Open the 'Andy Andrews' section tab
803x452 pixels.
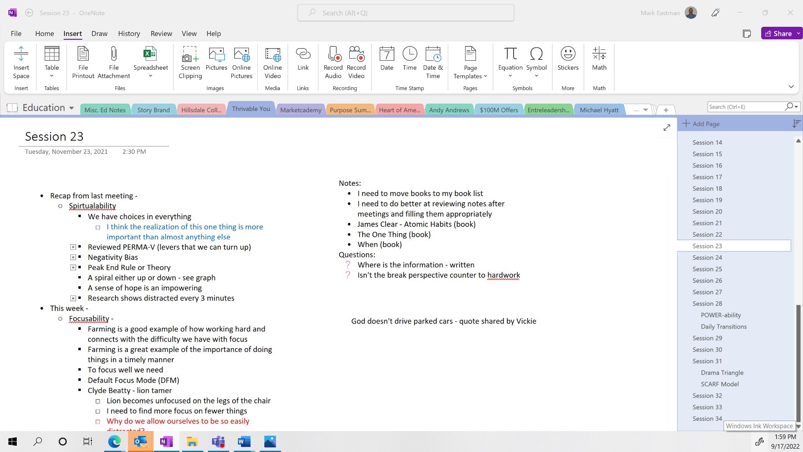tap(449, 109)
